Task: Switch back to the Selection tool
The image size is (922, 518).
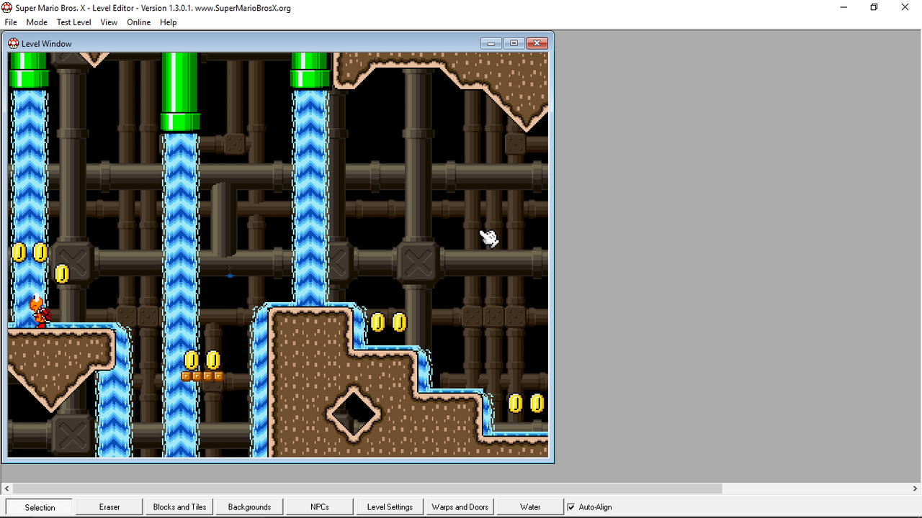Action: (38, 506)
